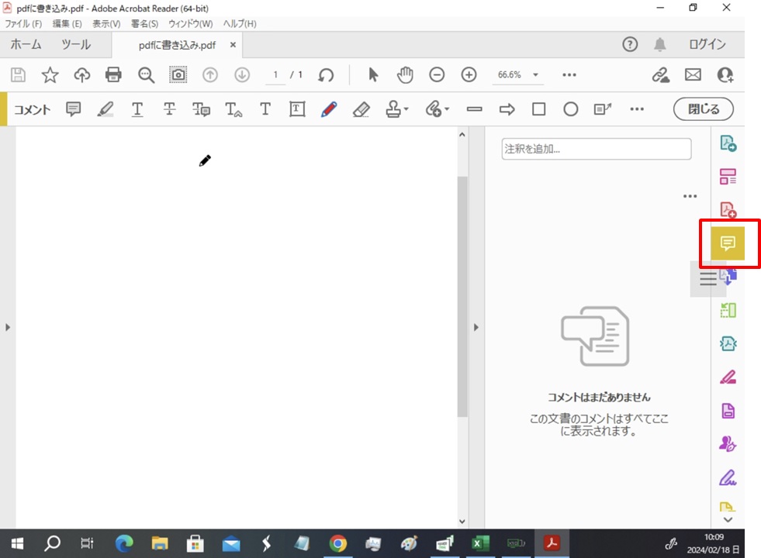Open the ファイル menu
This screenshot has height=558, width=761.
pyautogui.click(x=23, y=24)
